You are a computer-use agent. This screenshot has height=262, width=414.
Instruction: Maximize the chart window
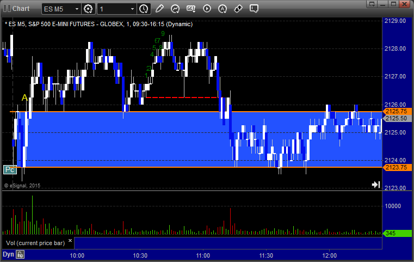coord(393,4)
